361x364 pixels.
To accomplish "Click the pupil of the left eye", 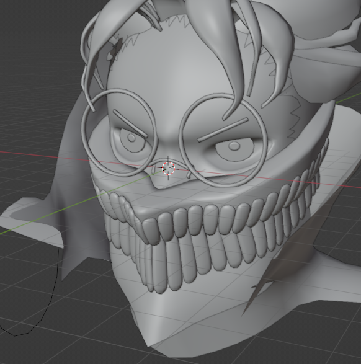I will pyautogui.click(x=131, y=138).
